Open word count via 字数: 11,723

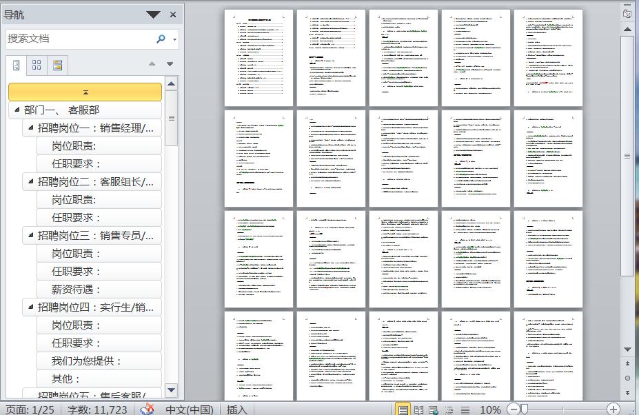tap(97, 409)
